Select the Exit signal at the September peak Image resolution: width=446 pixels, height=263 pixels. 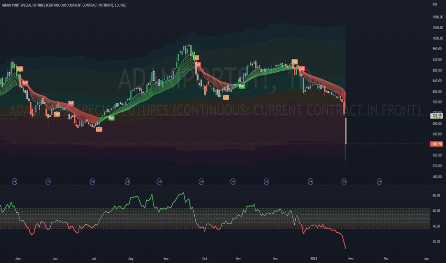click(x=196, y=58)
